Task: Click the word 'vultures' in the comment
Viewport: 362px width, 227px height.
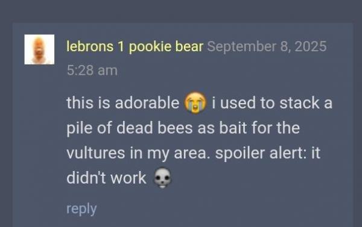Action: pos(95,153)
